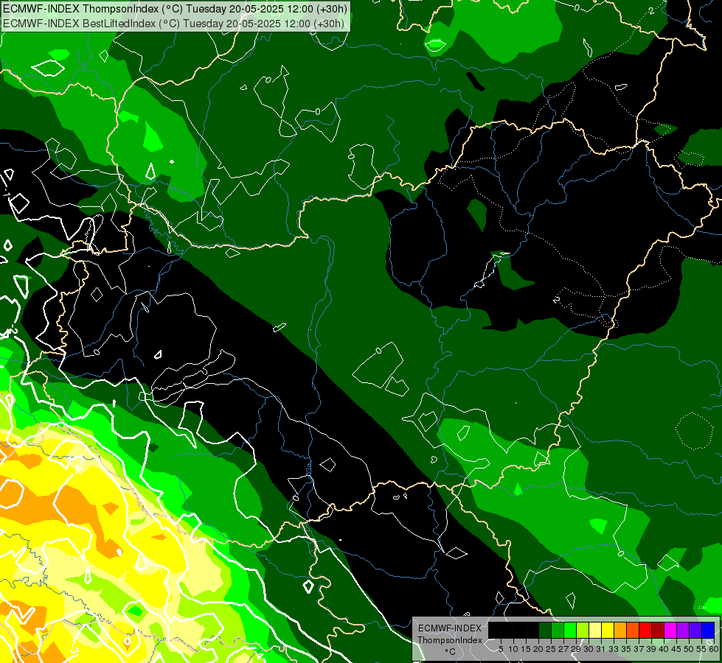
Task: Click the 'ECMWF-INDEX' text in the legend box
Action: [450, 628]
